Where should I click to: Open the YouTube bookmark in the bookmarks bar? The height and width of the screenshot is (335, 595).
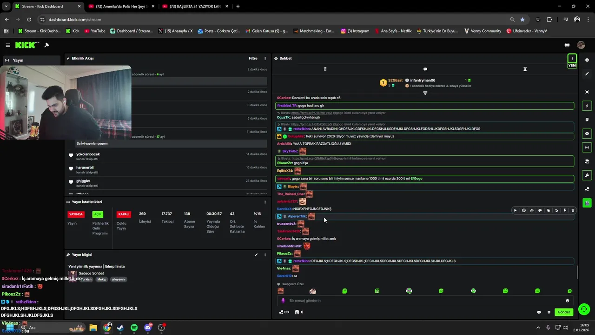pyautogui.click(x=94, y=31)
